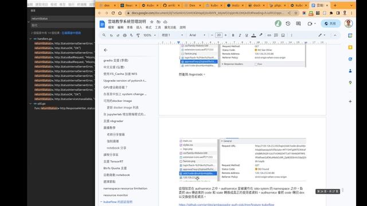
Task: Open the Meet call dropdown
Action: (x=311, y=23)
